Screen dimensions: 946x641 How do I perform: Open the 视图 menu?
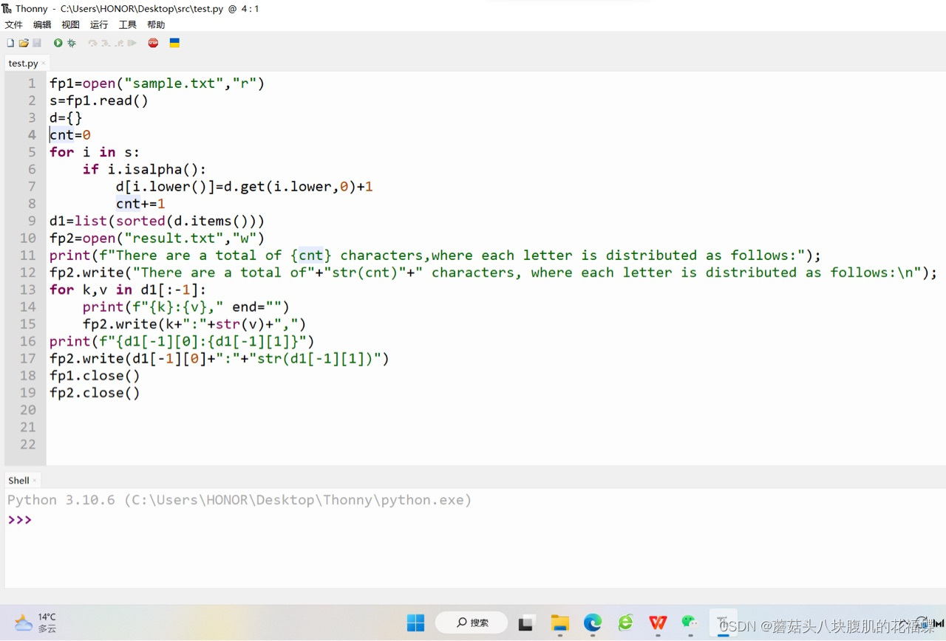(x=70, y=24)
